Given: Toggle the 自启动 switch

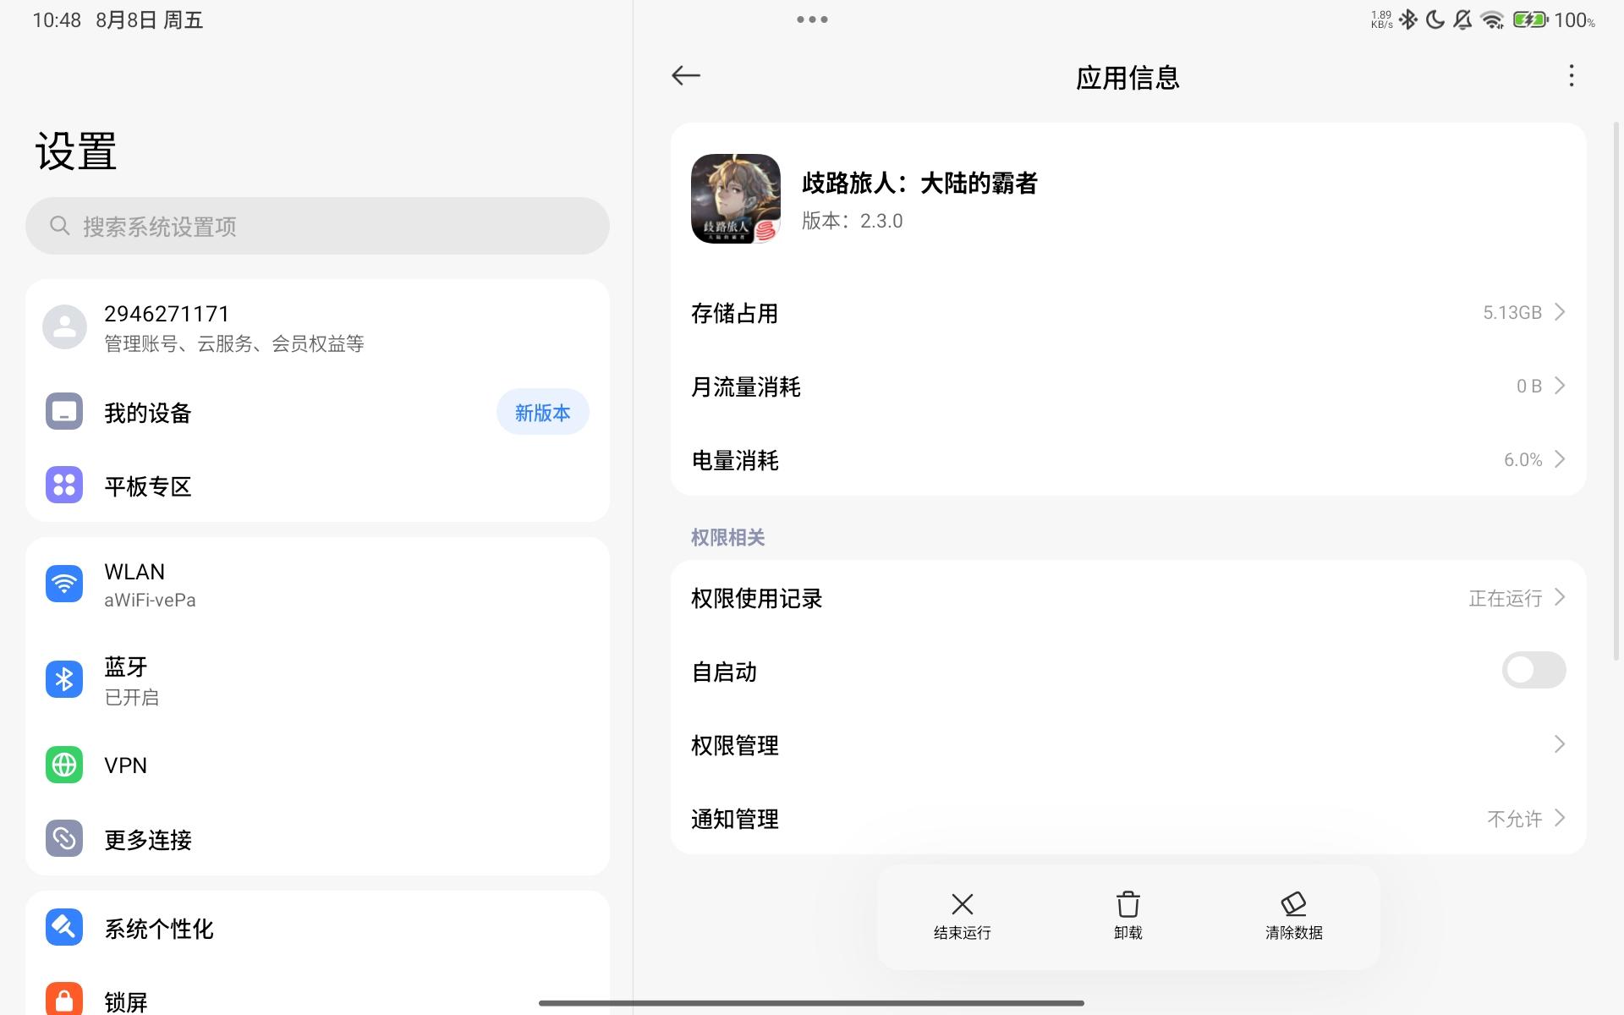Looking at the screenshot, I should 1533,671.
